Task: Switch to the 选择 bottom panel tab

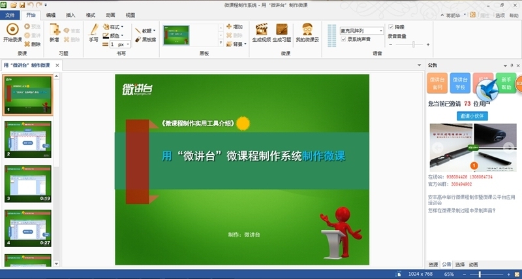Action: pos(460,265)
